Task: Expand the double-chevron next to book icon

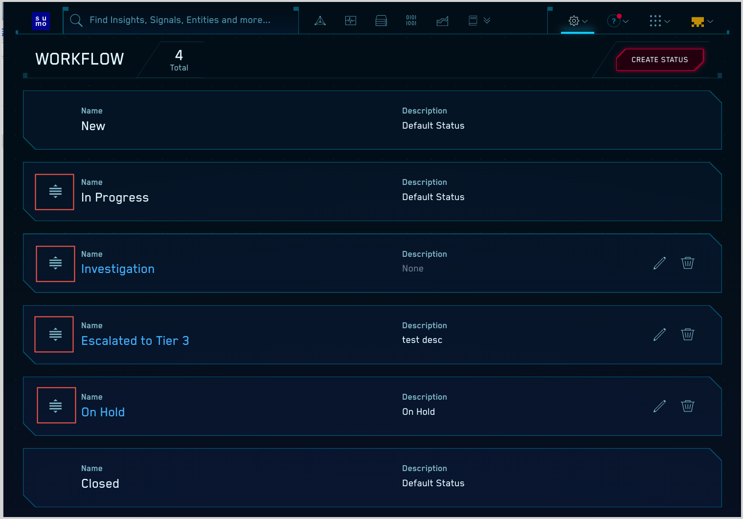Action: (487, 21)
